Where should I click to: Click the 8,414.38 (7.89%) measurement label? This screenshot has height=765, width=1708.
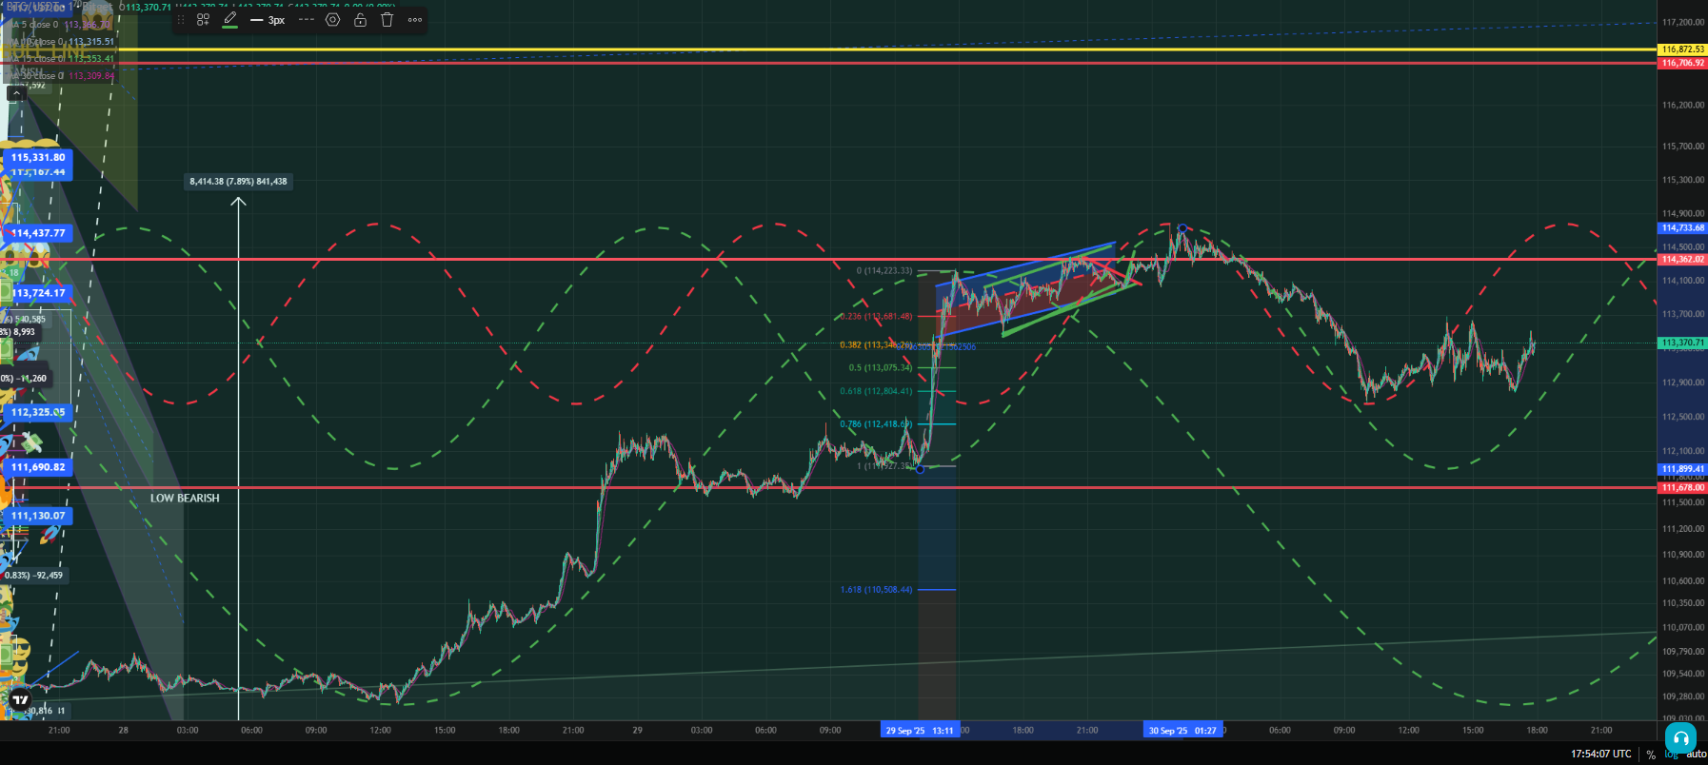(x=238, y=181)
